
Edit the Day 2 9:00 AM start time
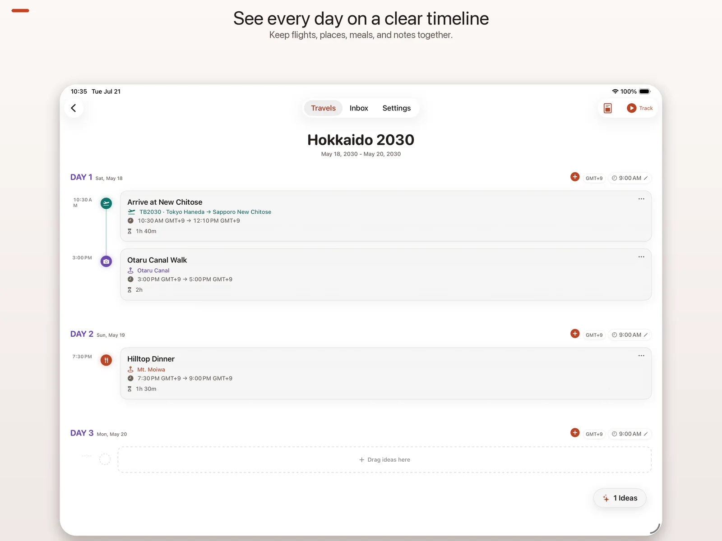[x=630, y=335]
